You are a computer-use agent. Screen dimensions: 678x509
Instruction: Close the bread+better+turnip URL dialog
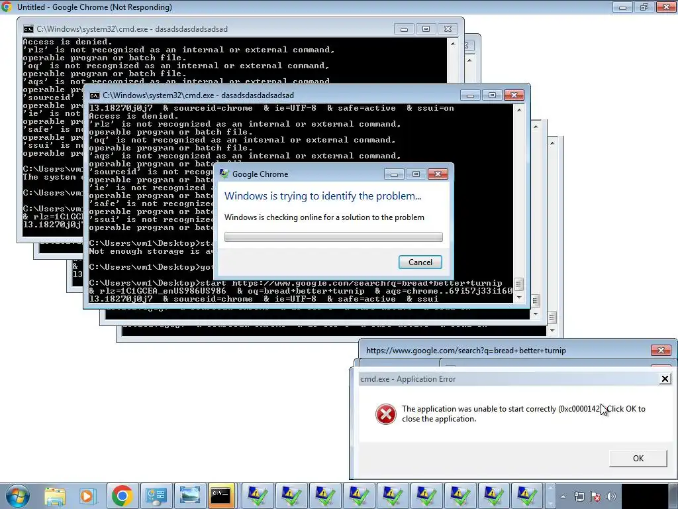coord(661,350)
